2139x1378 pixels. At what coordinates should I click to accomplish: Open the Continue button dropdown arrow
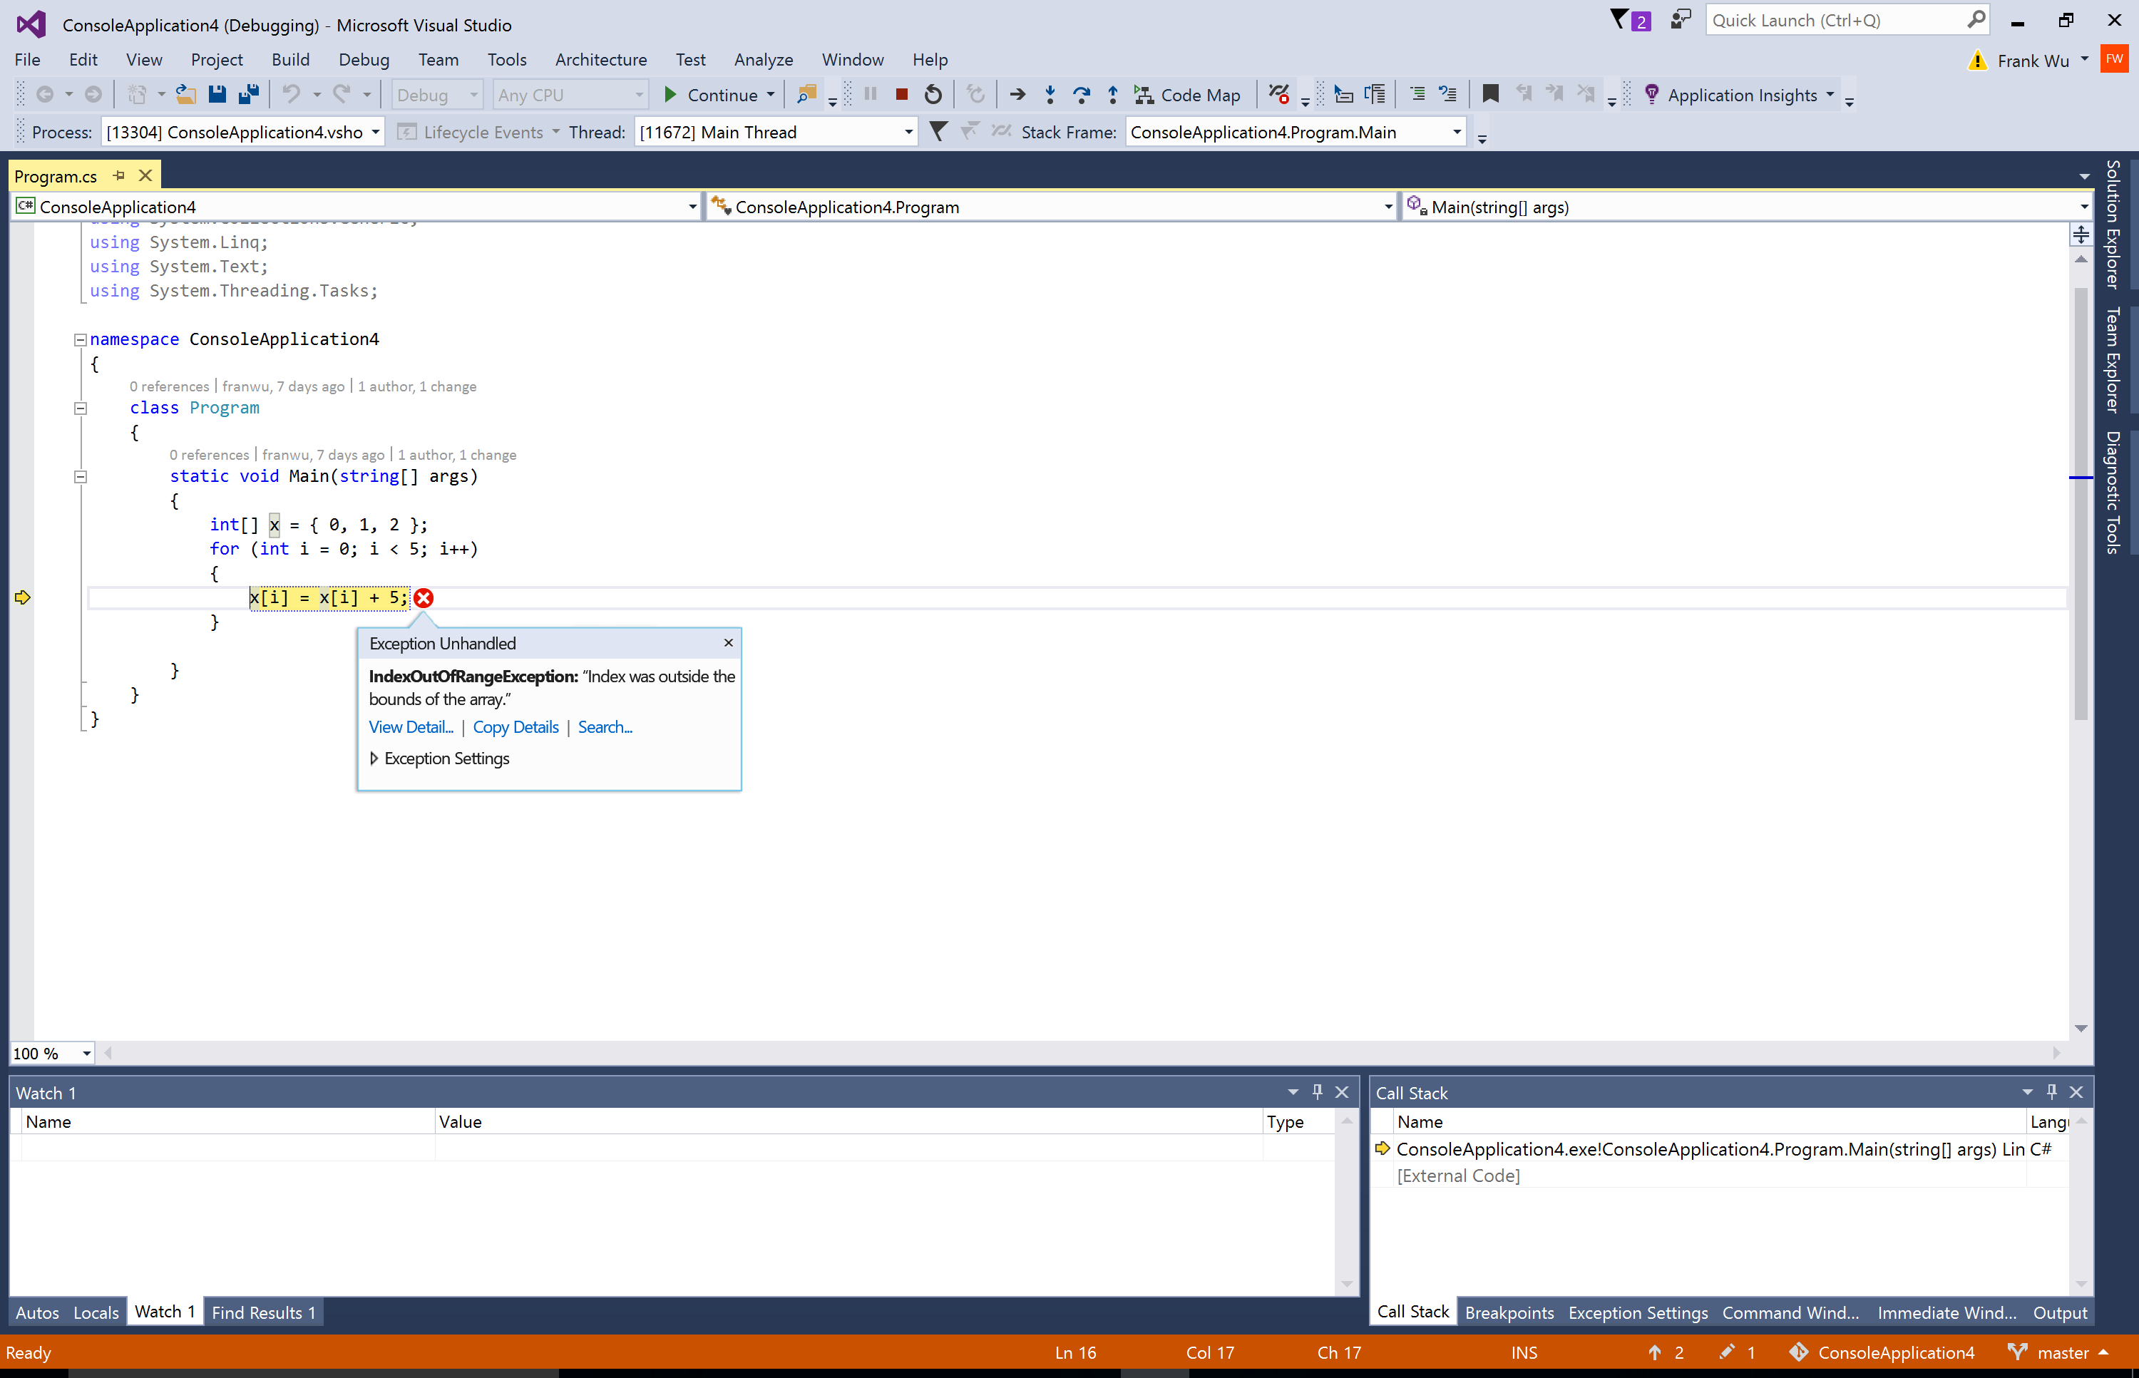pos(771,95)
